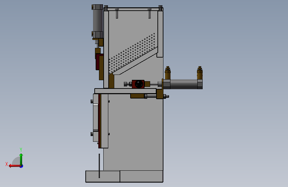Select the vertical cylinder at top left
Image resolution: width=288 pixels, height=187 pixels.
tap(98, 21)
